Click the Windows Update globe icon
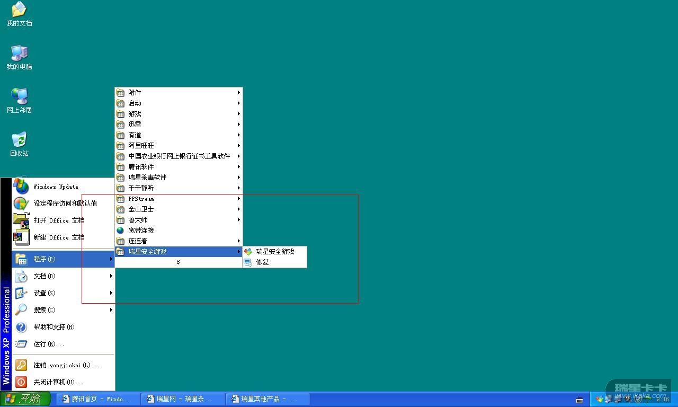Viewport: 678px width, 407px height. pyautogui.click(x=21, y=186)
